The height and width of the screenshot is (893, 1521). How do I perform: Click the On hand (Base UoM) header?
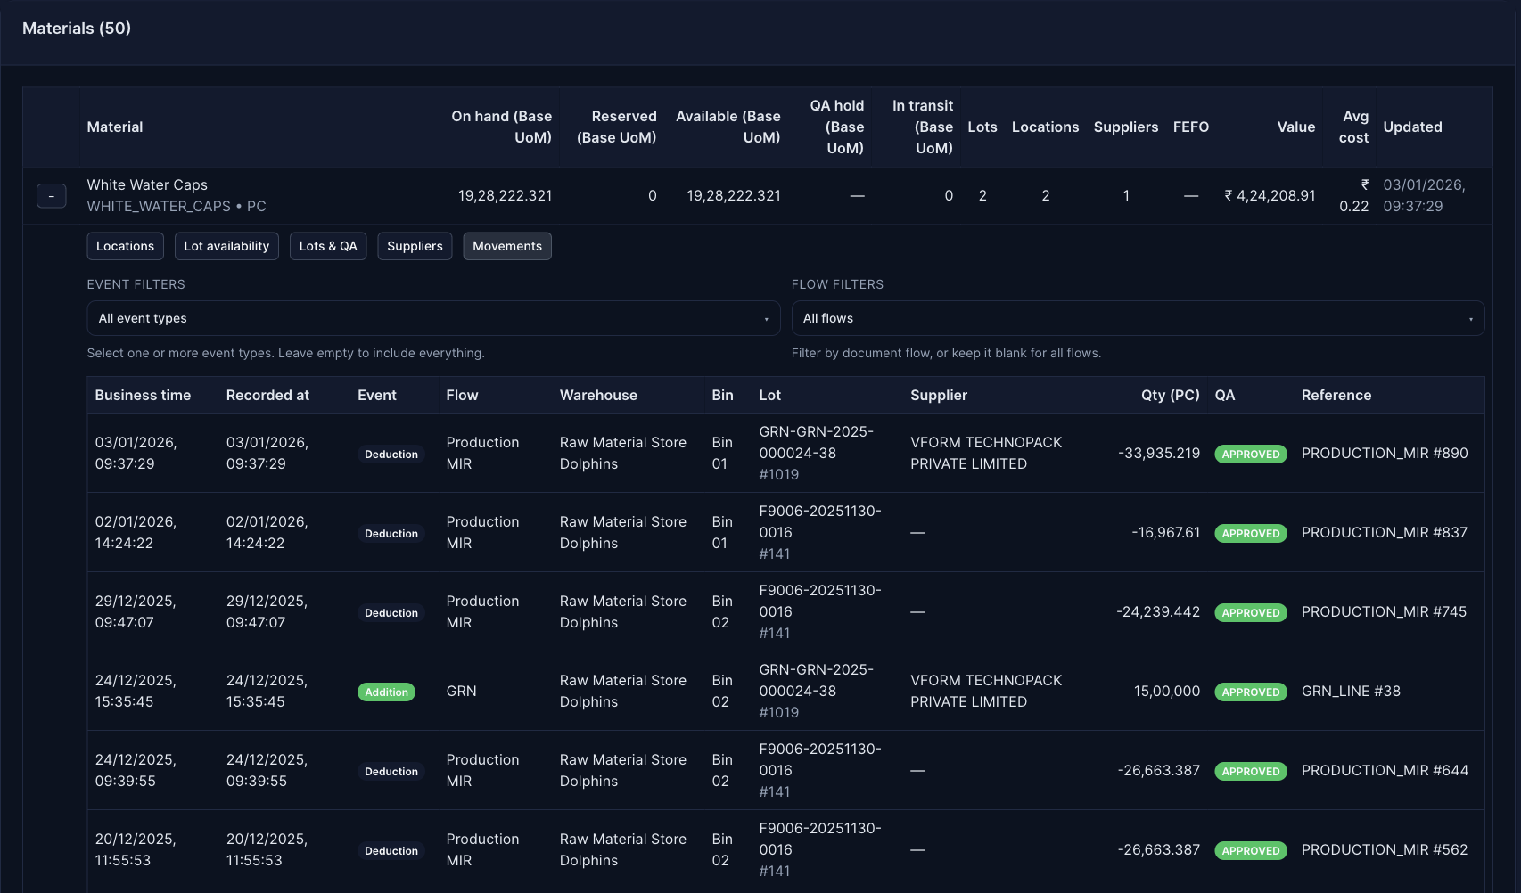(x=501, y=127)
